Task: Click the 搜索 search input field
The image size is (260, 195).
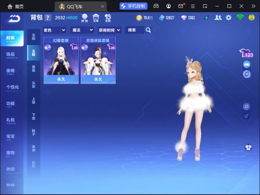Action: (135, 30)
